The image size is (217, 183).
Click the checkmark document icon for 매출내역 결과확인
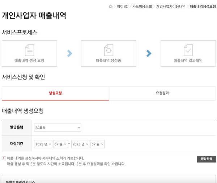[x=188, y=50]
